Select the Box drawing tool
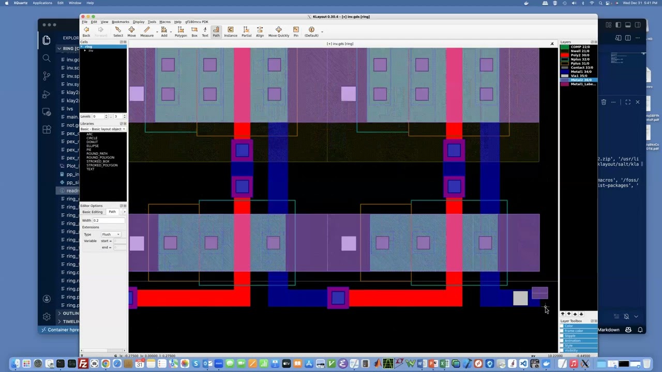Image resolution: width=662 pixels, height=372 pixels. (x=194, y=32)
